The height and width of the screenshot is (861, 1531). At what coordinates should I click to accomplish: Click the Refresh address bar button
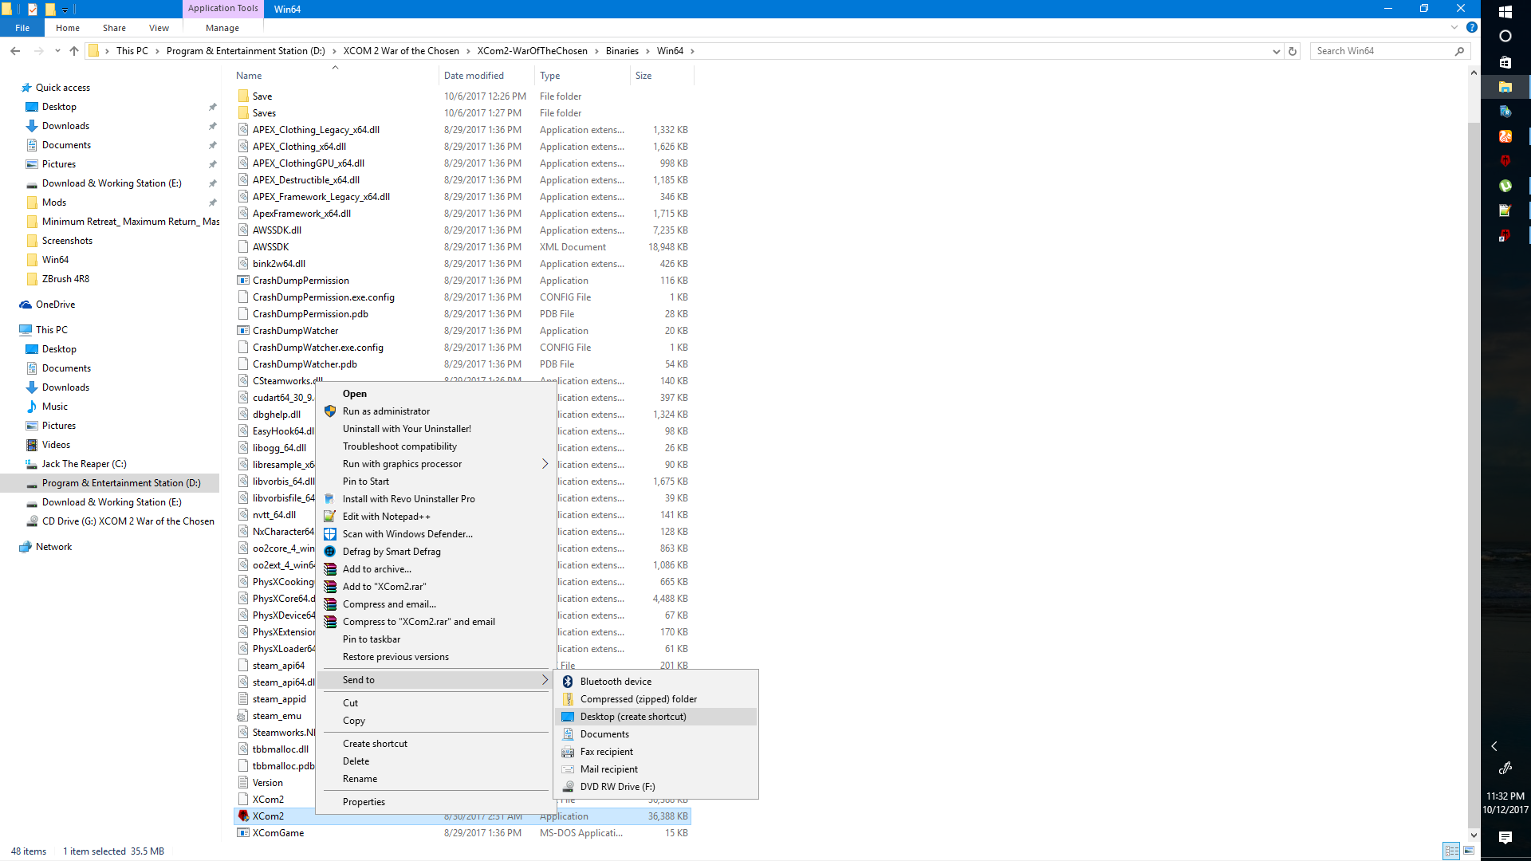point(1293,51)
